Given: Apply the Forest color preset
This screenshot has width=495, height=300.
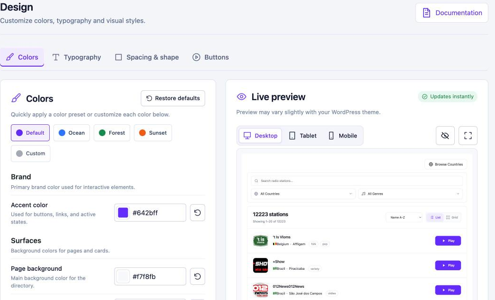Looking at the screenshot, I should click(112, 133).
